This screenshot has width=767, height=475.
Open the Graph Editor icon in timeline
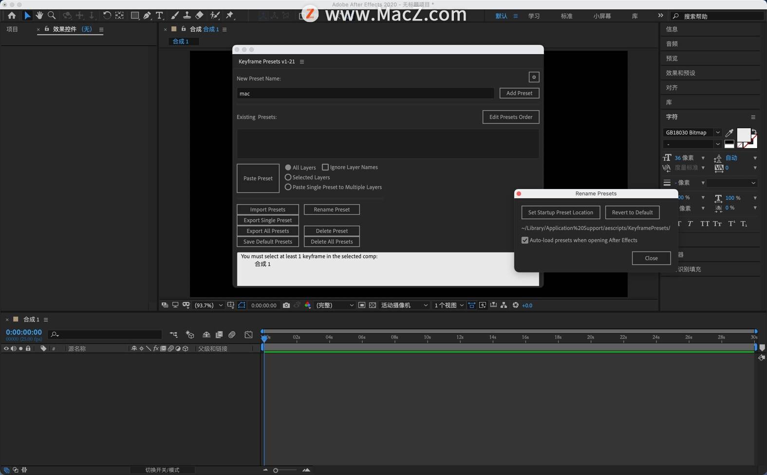[x=248, y=335]
